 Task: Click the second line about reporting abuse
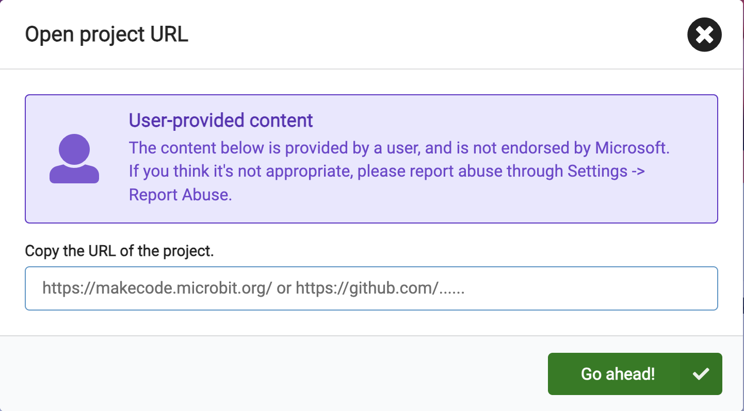(x=387, y=172)
